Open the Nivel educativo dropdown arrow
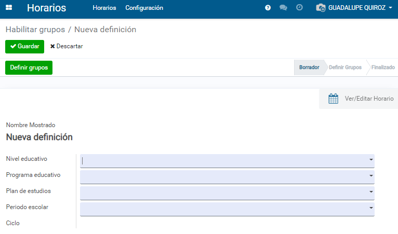398x234 pixels. pyautogui.click(x=371, y=160)
